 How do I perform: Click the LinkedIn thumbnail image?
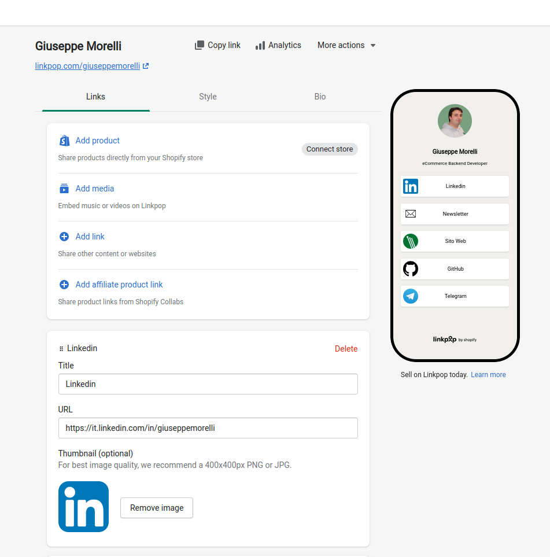[83, 507]
